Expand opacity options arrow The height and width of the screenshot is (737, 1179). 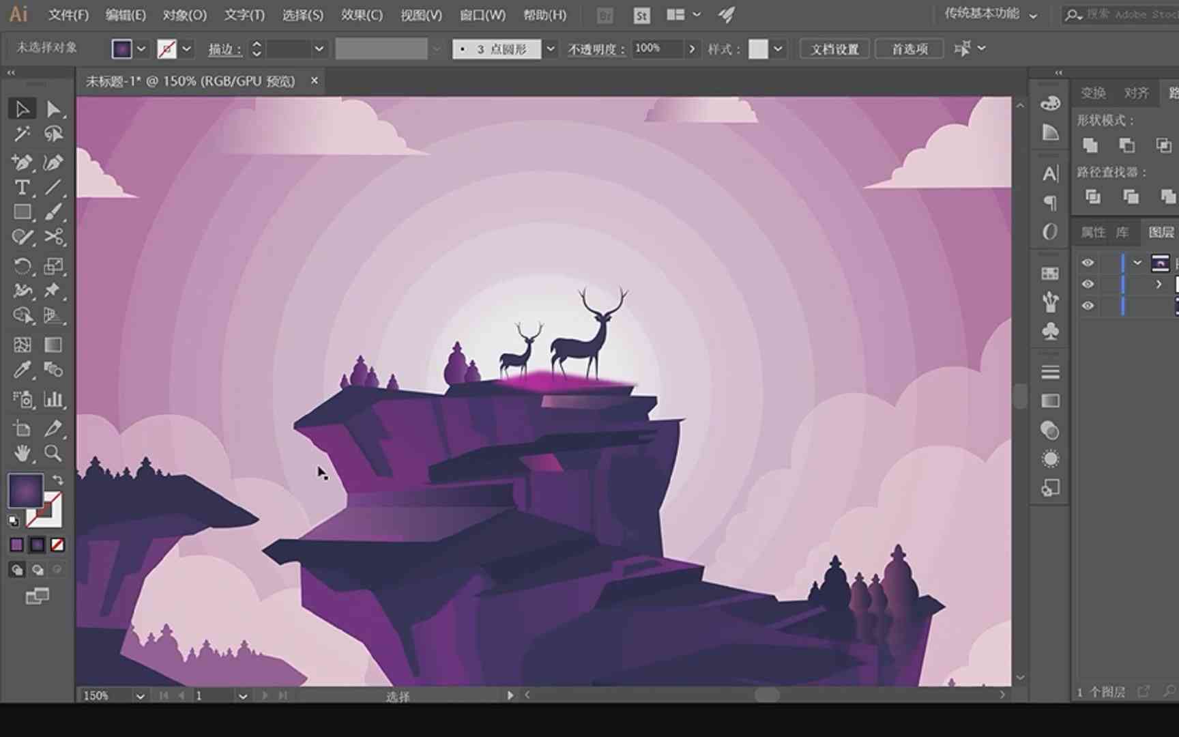pos(692,48)
